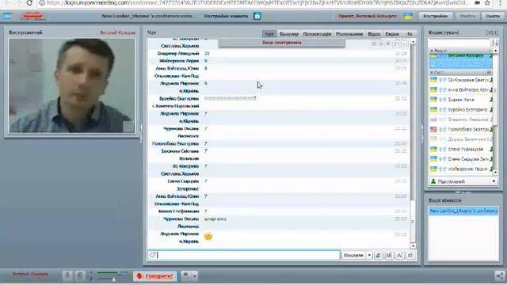Select user Бурейко Екатерина in the users list

pos(461,110)
